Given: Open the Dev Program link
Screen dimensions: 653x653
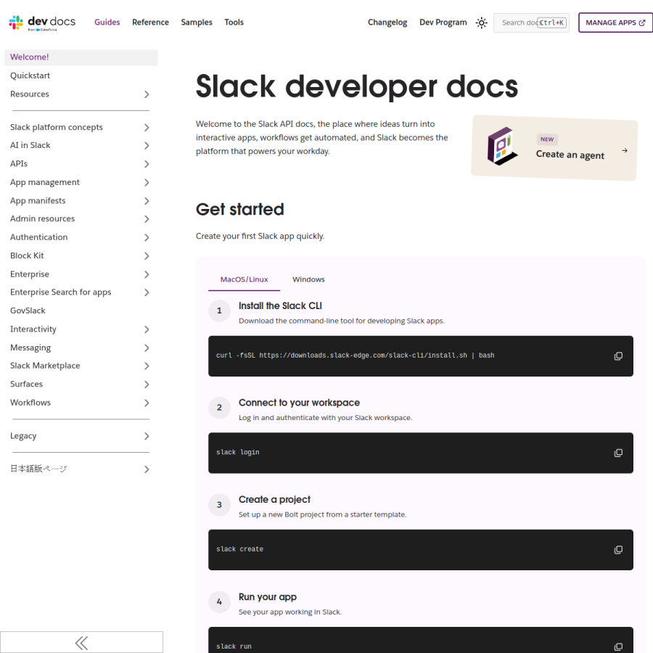Looking at the screenshot, I should point(443,22).
